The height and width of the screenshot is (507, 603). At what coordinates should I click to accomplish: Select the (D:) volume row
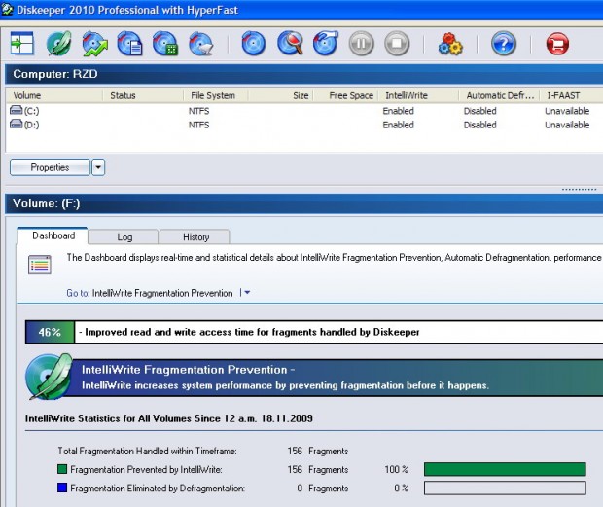(x=304, y=125)
